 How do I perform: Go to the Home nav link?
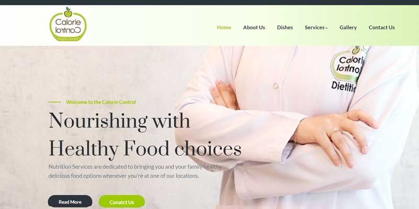tap(224, 28)
